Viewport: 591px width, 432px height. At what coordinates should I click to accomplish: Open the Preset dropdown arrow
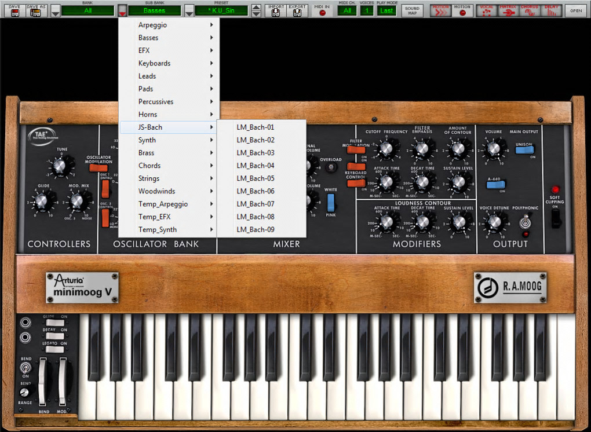[189, 11]
